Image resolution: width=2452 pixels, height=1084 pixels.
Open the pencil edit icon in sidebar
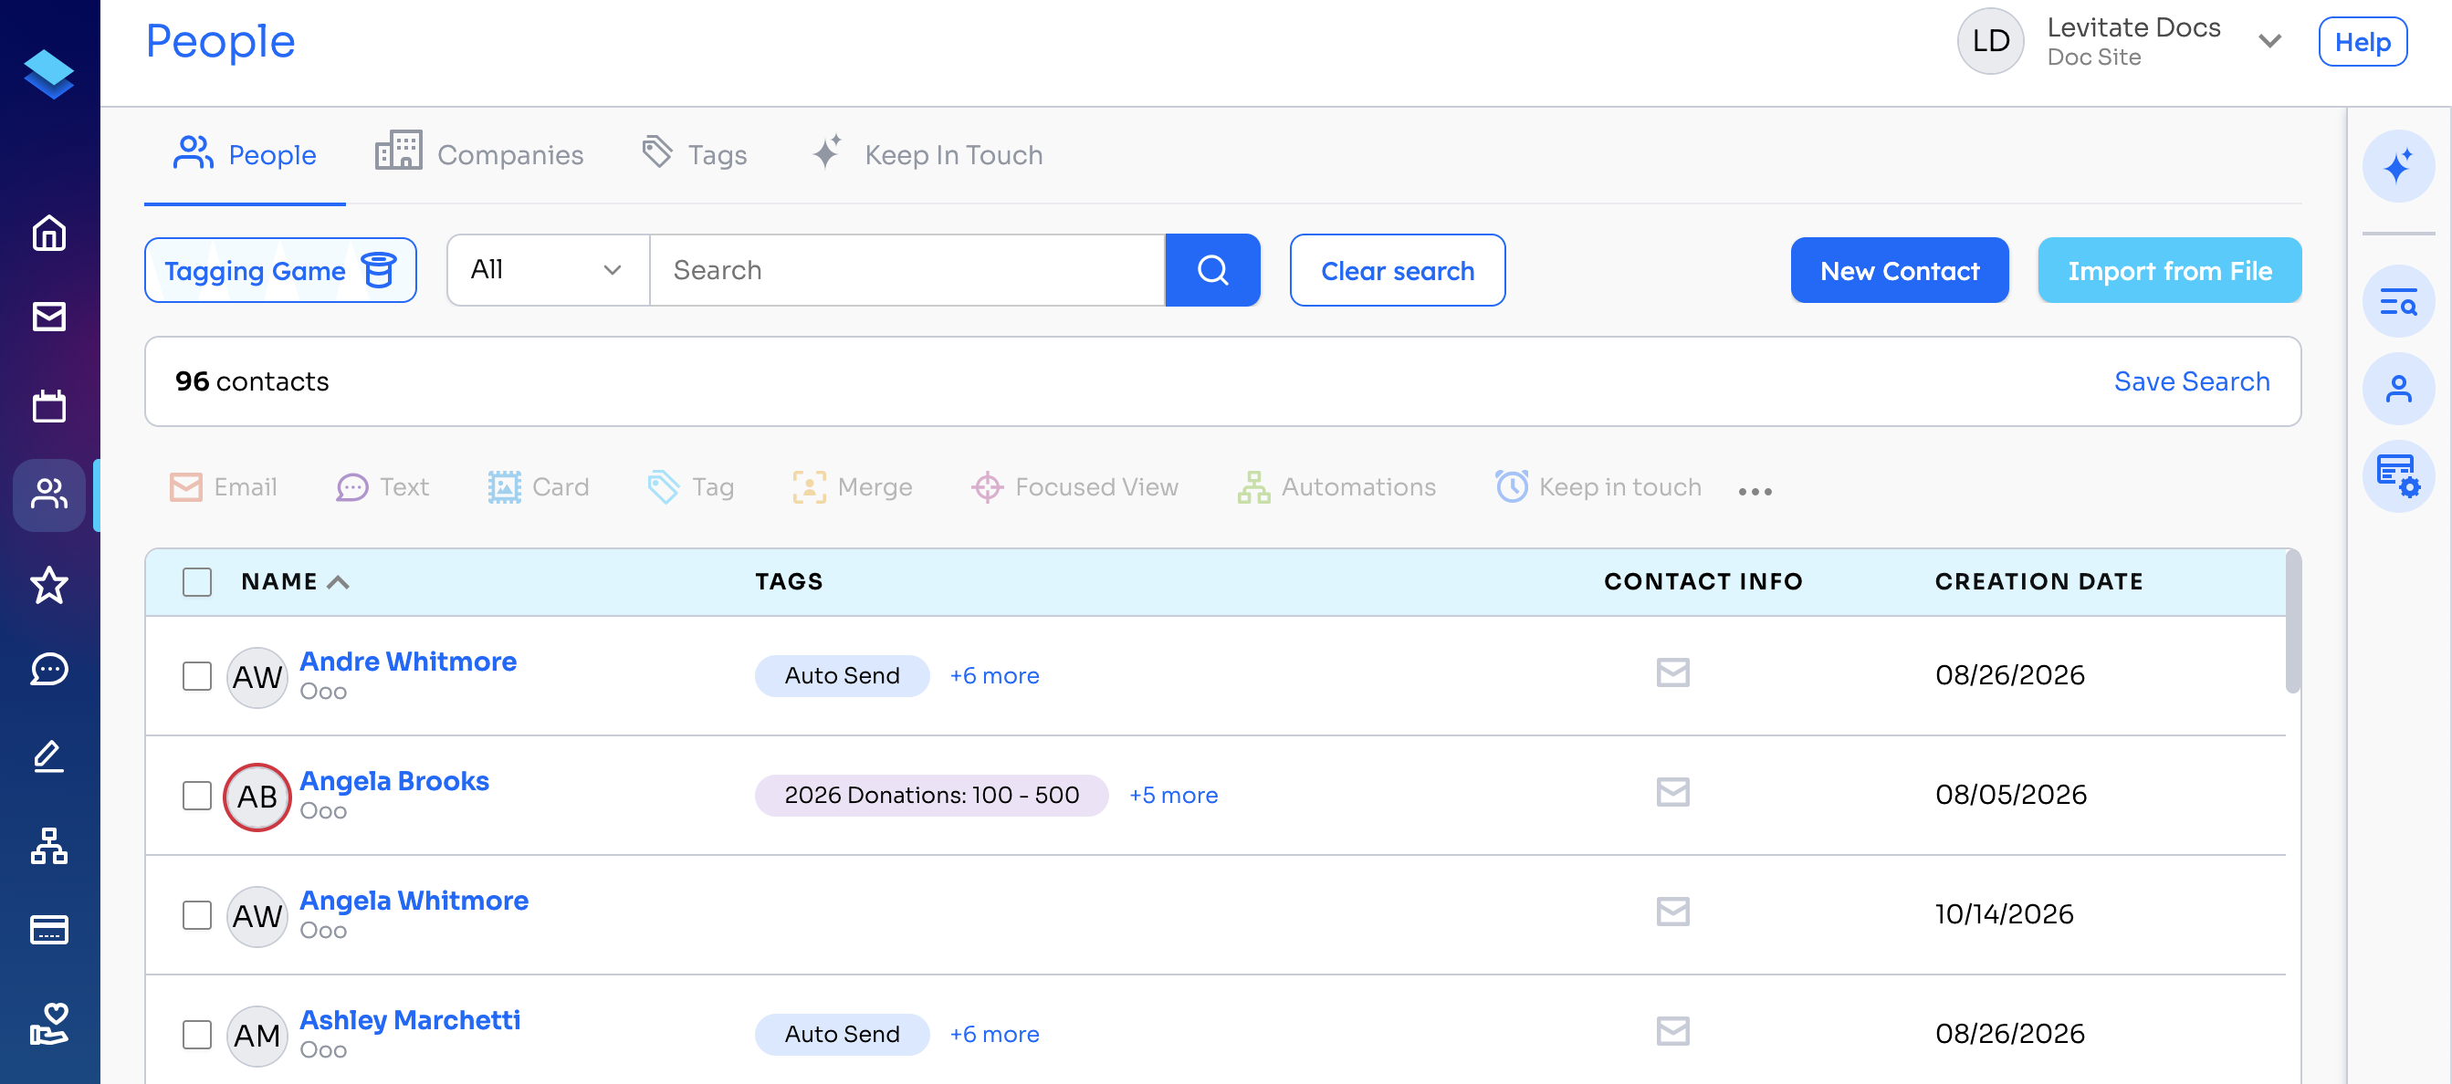(x=48, y=756)
